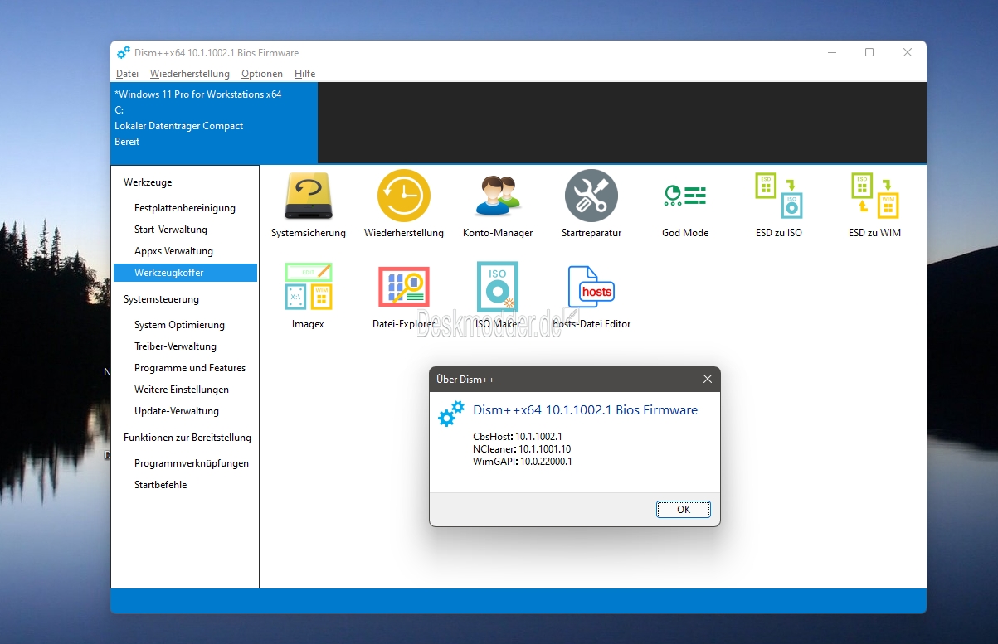Launch the Wiederherstellung restore tool

click(404, 206)
